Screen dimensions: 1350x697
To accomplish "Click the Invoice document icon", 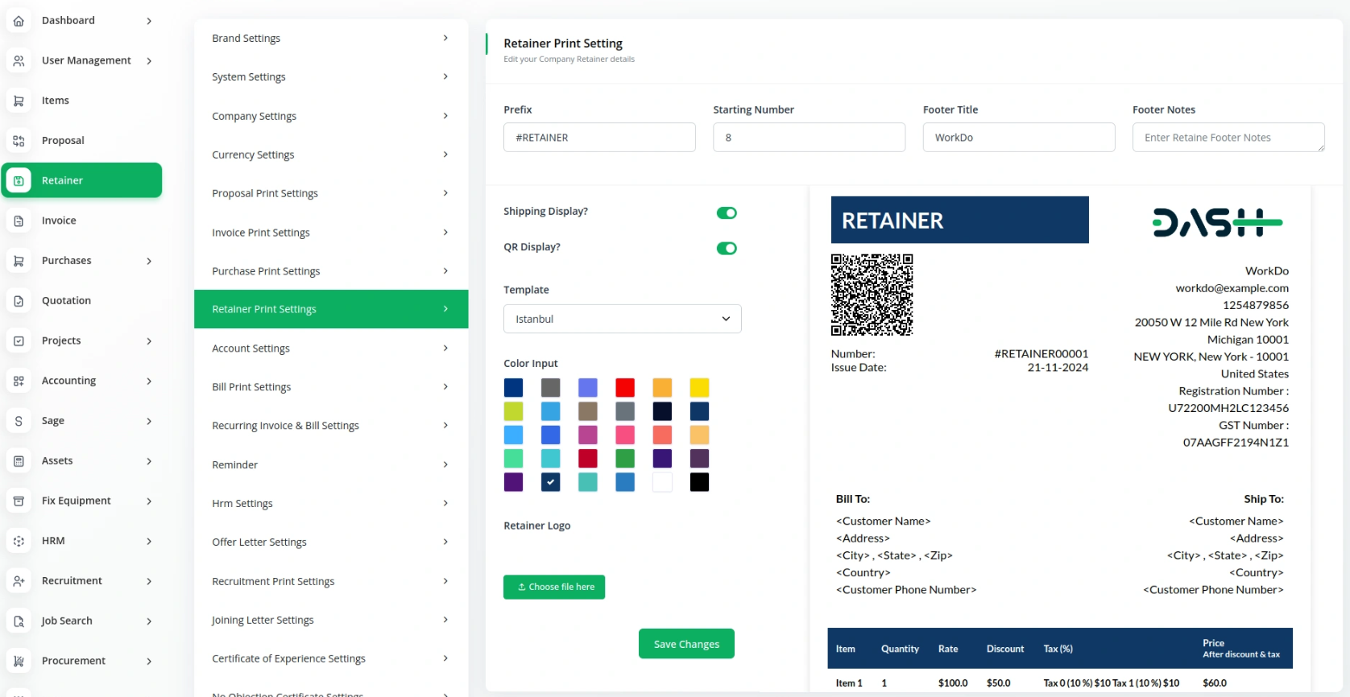I will coord(19,221).
